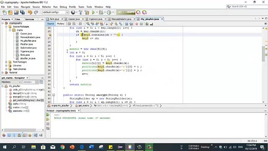
Task: Click the New File toolbar icon
Action: pyautogui.click(x=5, y=12)
